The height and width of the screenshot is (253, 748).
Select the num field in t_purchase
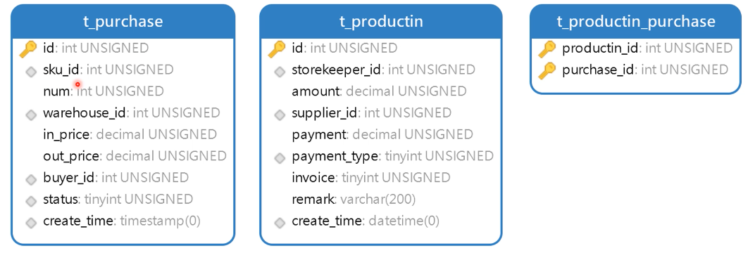tap(103, 91)
